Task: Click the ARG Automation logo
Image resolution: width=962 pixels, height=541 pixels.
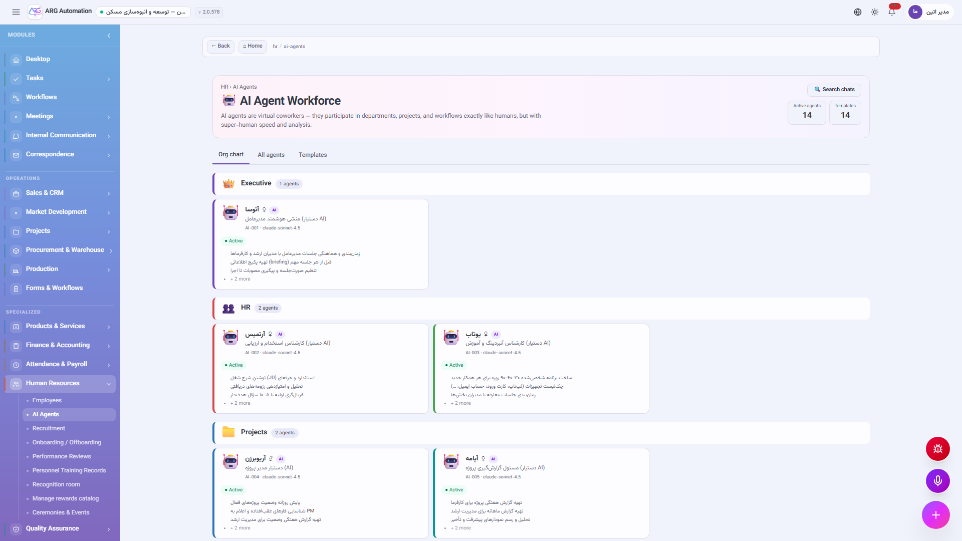Action: pyautogui.click(x=35, y=12)
